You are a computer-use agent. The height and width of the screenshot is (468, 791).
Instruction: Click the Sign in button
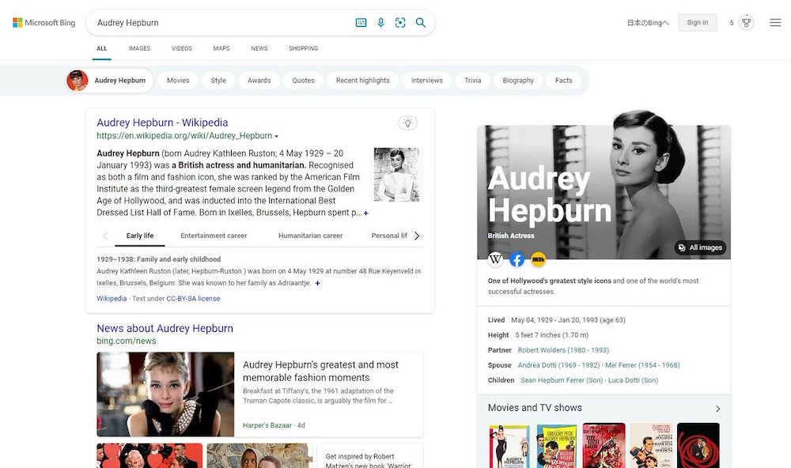697,23
